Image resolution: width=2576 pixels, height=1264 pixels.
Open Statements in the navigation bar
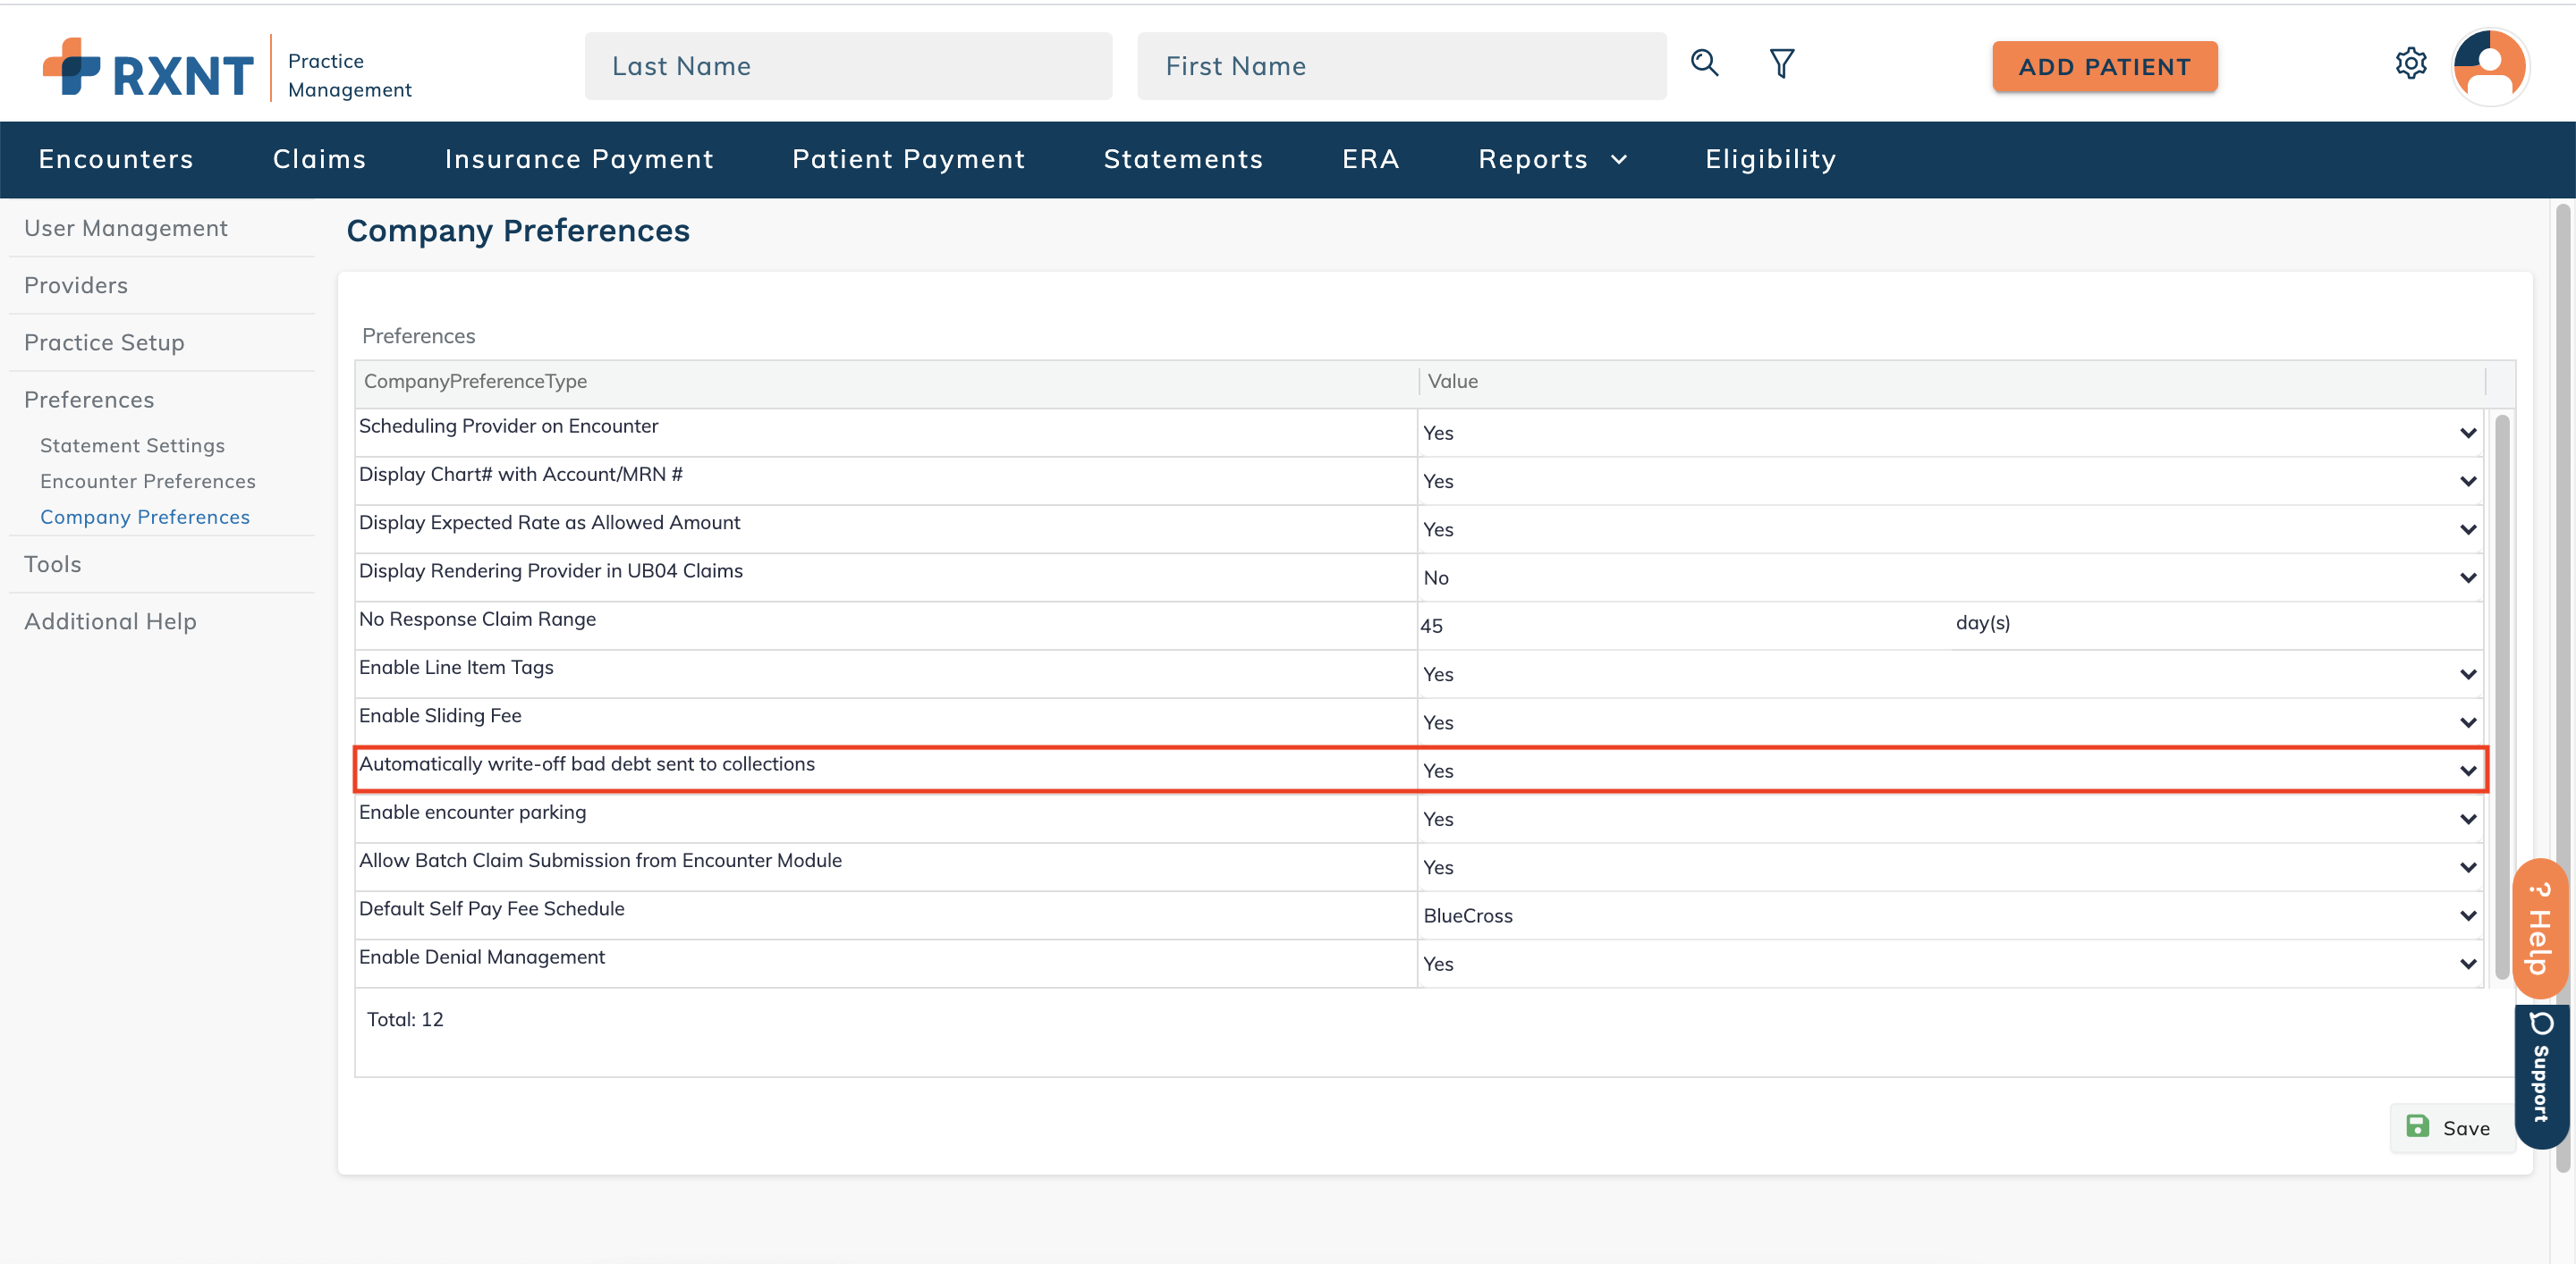pos(1184,160)
